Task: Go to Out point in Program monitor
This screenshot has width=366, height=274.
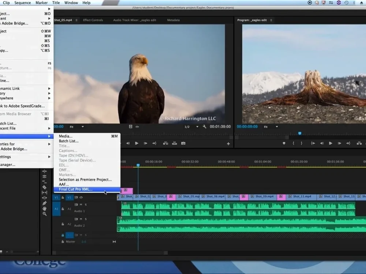Action: coord(348,143)
